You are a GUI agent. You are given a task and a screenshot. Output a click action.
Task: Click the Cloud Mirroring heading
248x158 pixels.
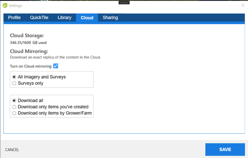pos(29,51)
